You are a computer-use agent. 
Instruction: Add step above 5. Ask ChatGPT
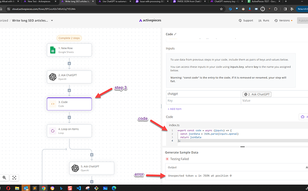click(x=92, y=155)
